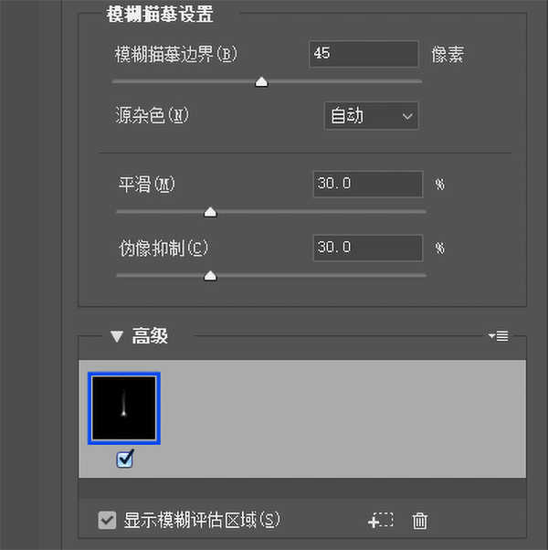Image resolution: width=548 pixels, height=550 pixels.
Task: Click the 平滑(M) label
Action: (x=146, y=185)
